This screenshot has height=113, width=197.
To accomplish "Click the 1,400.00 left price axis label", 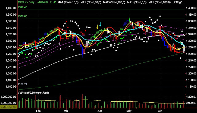I will pos(11,8).
